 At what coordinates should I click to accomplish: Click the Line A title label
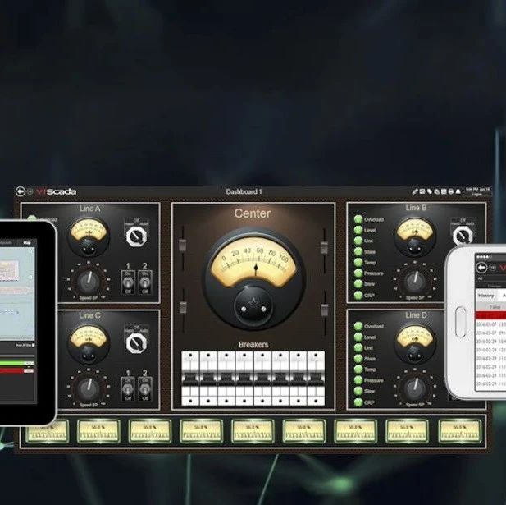[89, 209]
